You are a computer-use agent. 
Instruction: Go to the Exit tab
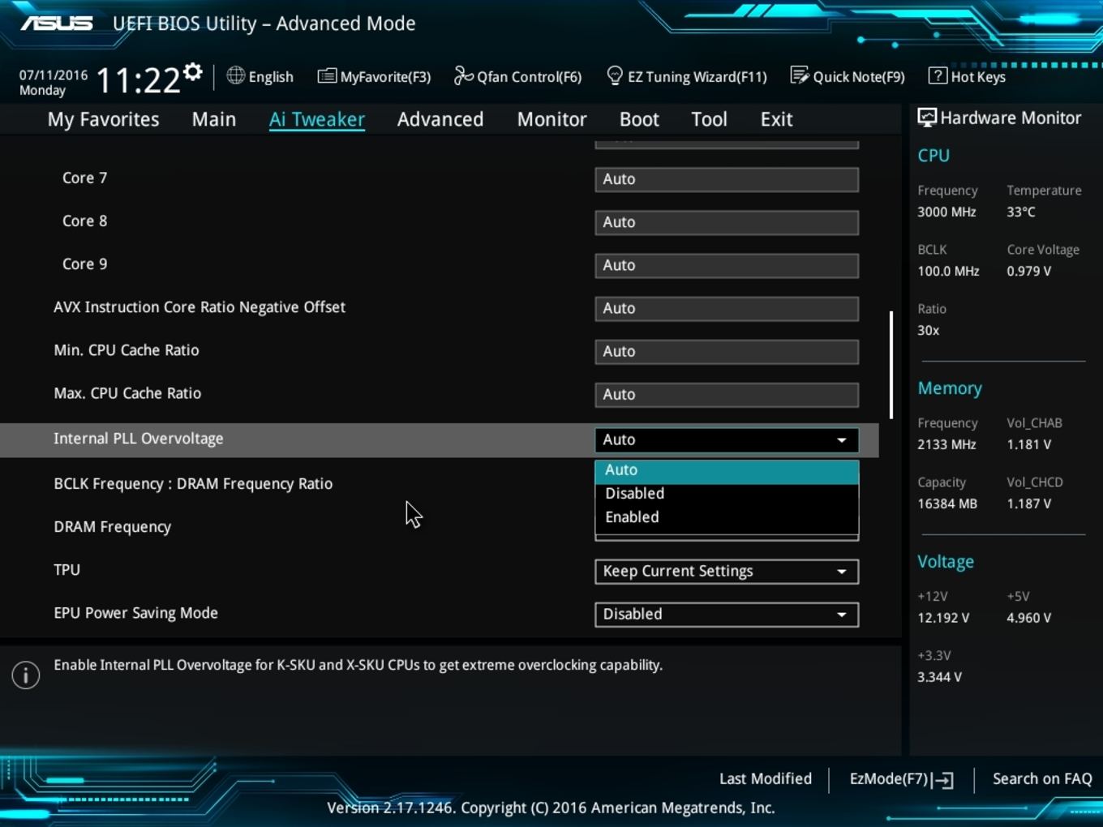point(776,119)
